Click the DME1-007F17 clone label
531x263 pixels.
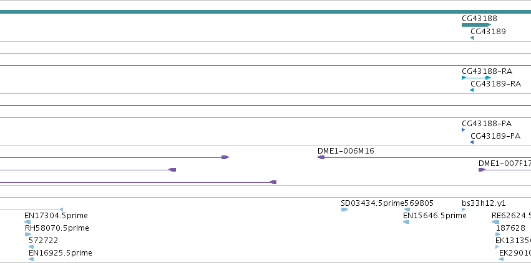(x=505, y=164)
